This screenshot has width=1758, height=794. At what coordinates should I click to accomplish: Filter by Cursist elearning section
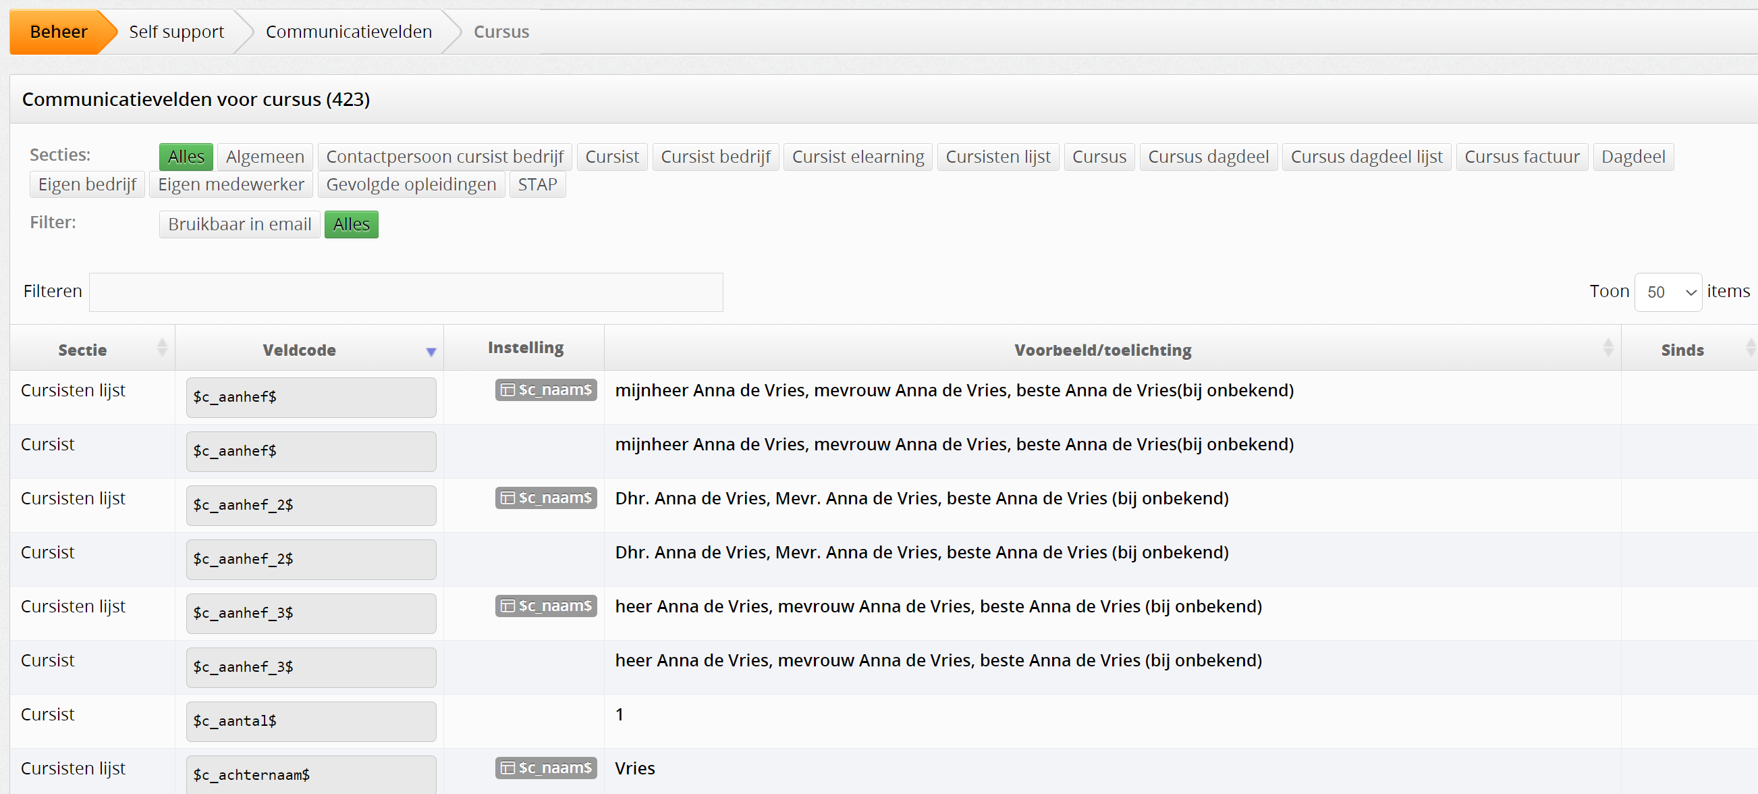(858, 157)
